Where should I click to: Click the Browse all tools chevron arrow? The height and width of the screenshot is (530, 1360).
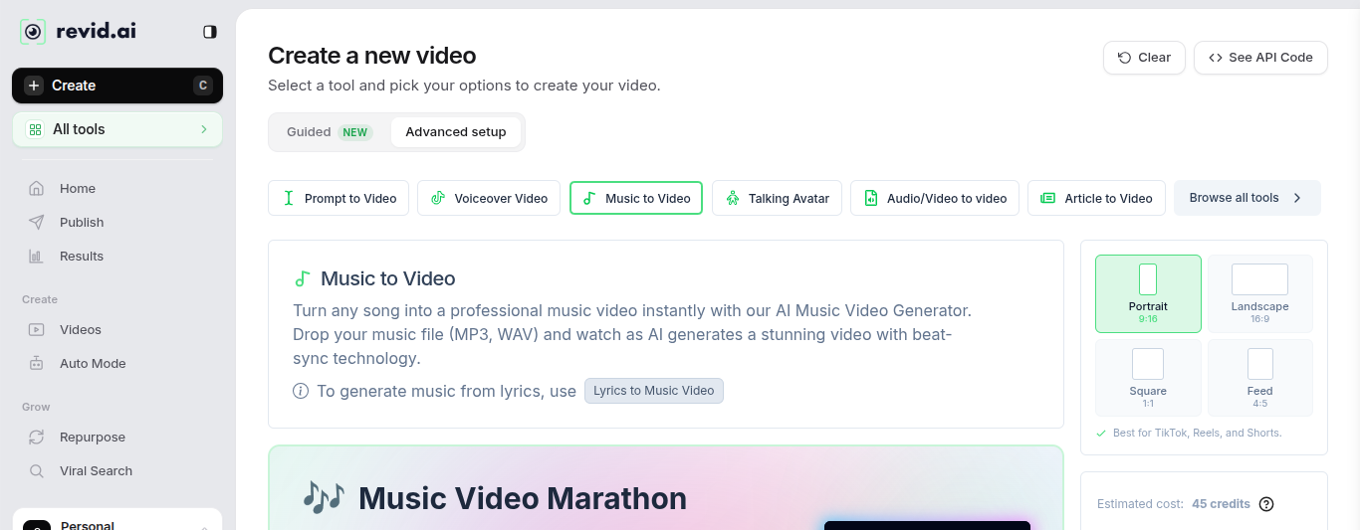pyautogui.click(x=1297, y=198)
